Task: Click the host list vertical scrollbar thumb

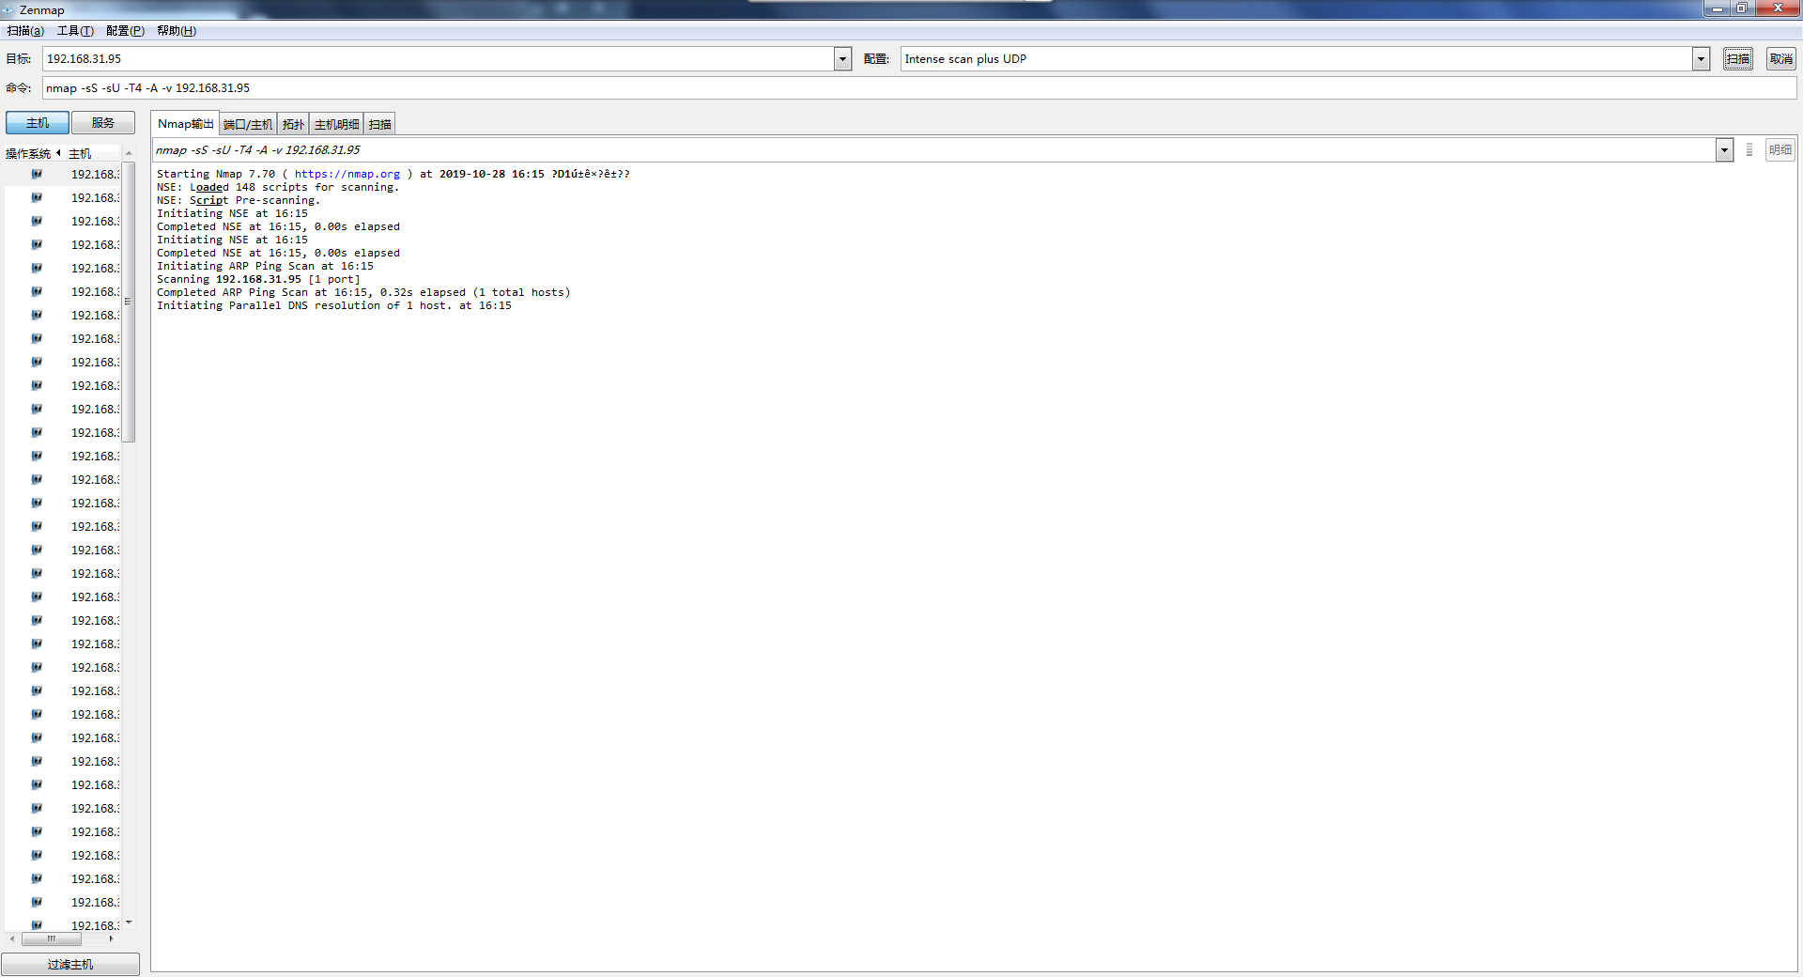Action: point(129,302)
